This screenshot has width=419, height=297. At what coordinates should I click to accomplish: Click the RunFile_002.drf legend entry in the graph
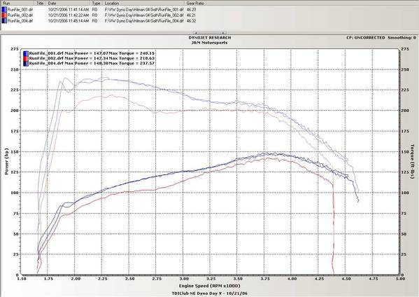tap(92, 58)
